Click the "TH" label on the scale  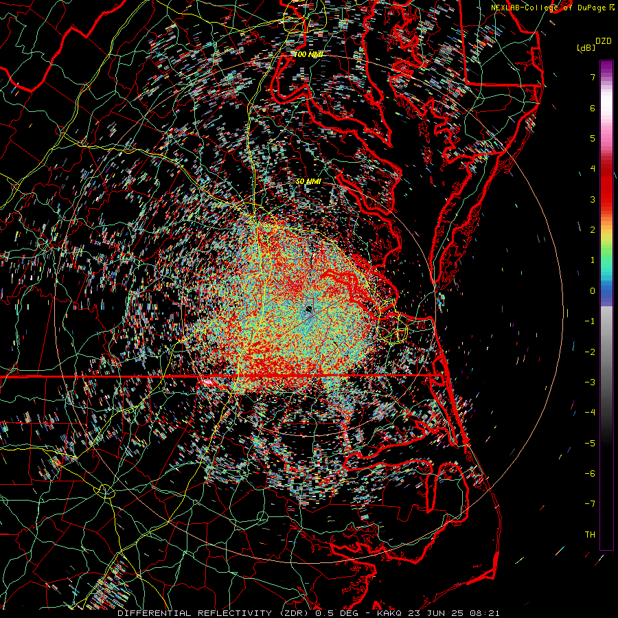590,535
